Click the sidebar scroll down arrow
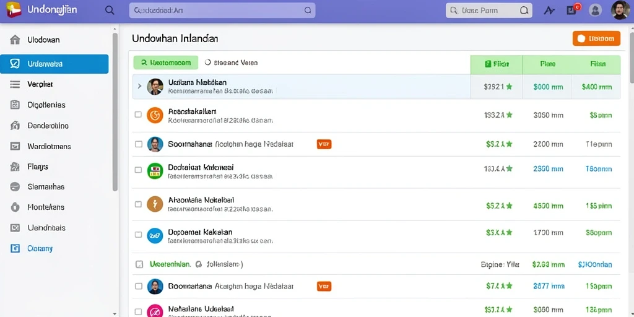 coord(115,313)
